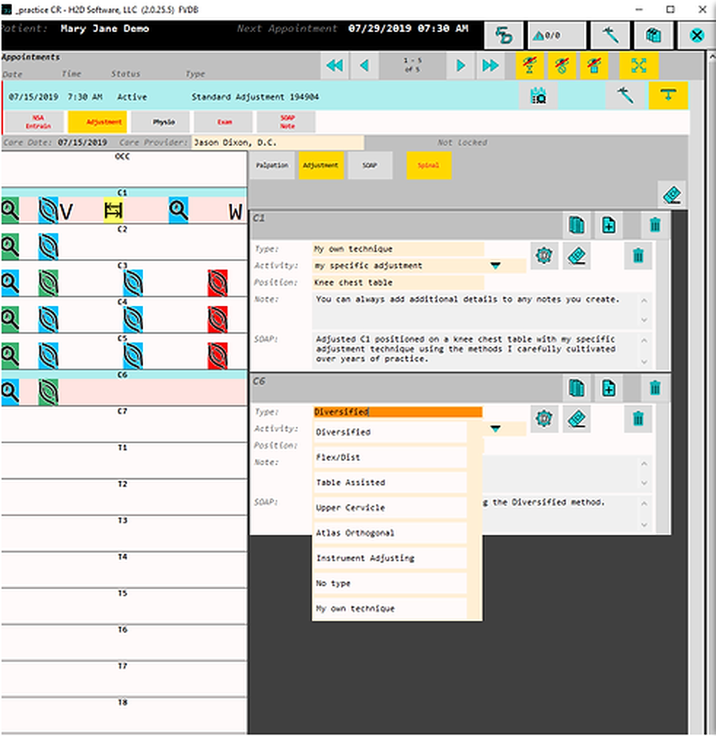Switch to Palpation sub-tab
The image size is (716, 736).
click(x=272, y=165)
